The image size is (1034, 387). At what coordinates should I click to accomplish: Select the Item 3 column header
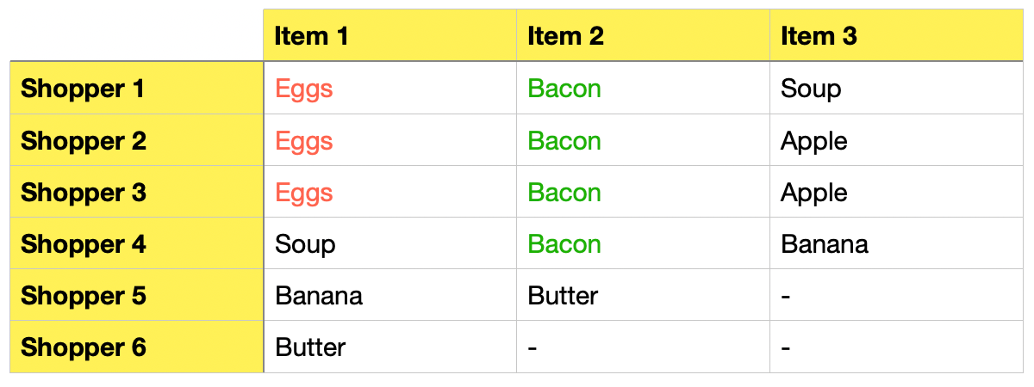click(x=897, y=35)
